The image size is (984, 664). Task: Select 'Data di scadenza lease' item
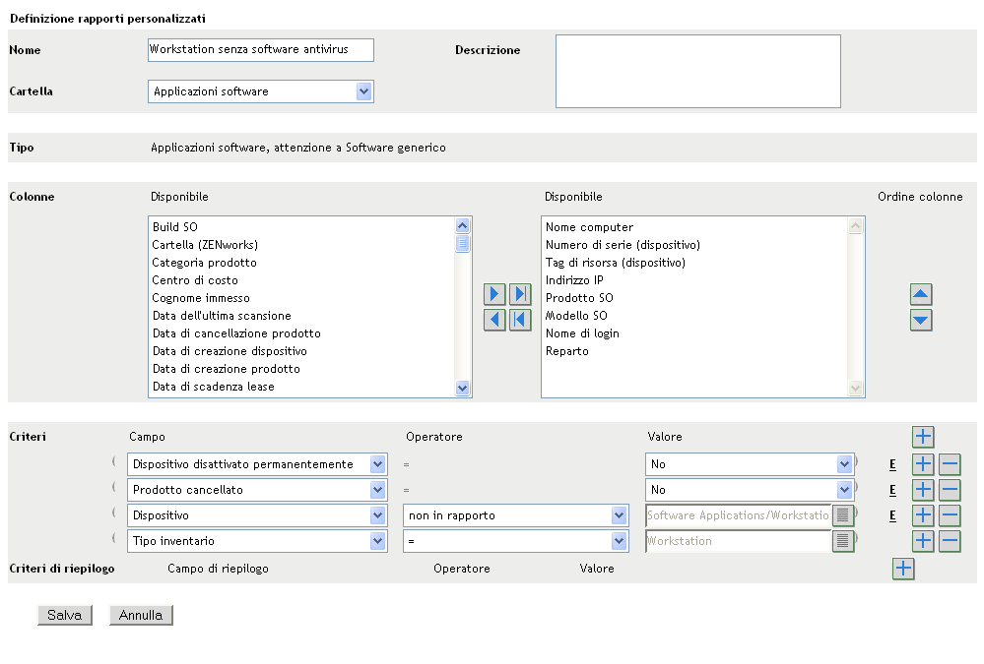click(301, 387)
